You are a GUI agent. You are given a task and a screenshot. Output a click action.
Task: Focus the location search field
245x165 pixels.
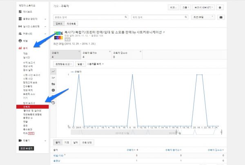pyautogui.click(x=160, y=17)
